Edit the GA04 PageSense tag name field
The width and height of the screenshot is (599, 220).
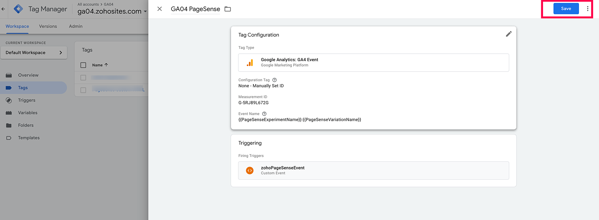click(195, 9)
